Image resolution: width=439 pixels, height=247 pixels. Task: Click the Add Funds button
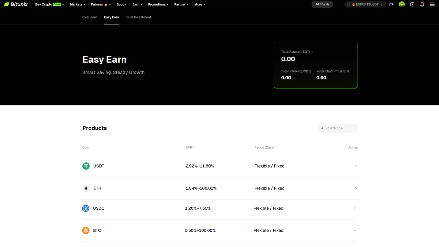322,4
